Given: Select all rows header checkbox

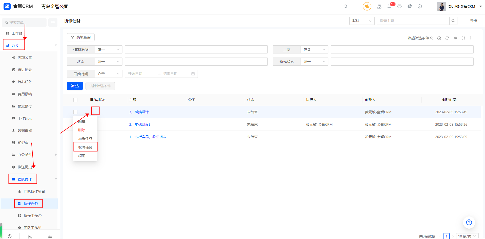Looking at the screenshot, I should click(x=75, y=100).
